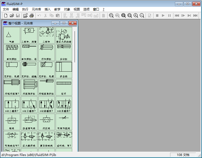Screen dimensions: 202x158
Task: Click the 108 文档 status bar entry
Action: pos(183,155)
